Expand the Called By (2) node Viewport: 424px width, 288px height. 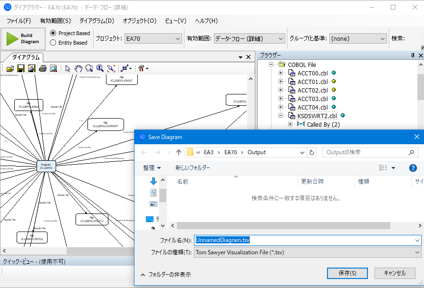290,124
